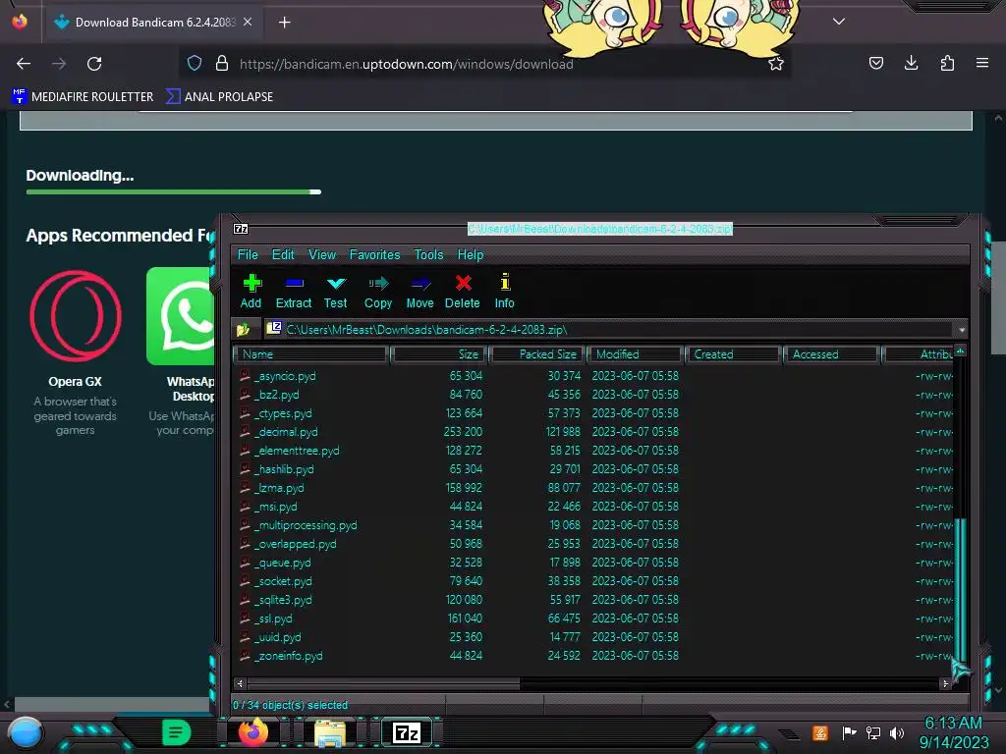Go back in Firefox

[24, 64]
